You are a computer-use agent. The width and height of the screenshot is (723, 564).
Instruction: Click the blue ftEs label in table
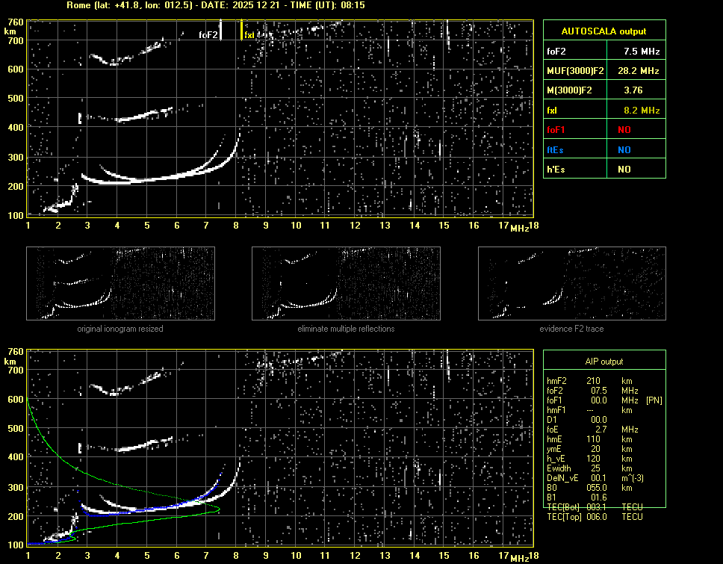554,149
